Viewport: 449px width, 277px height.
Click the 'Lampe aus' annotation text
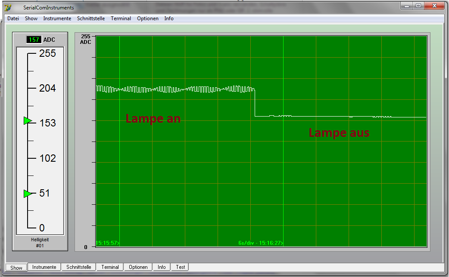(x=339, y=132)
